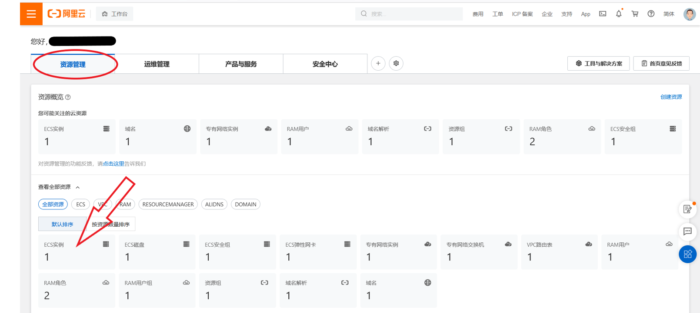The image size is (700, 313).
Task: Open tab settings gear icon
Action: click(x=396, y=63)
